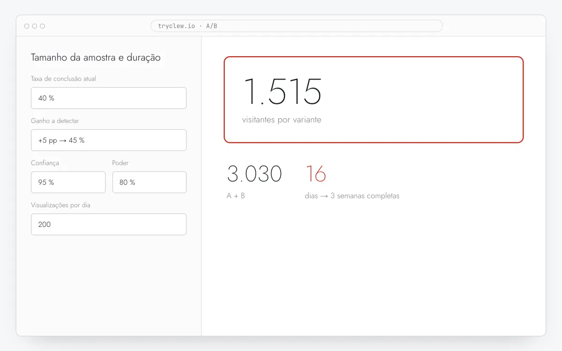The image size is (562, 351).
Task: Click 'dias → 3 semanas completas' text
Action: click(352, 196)
